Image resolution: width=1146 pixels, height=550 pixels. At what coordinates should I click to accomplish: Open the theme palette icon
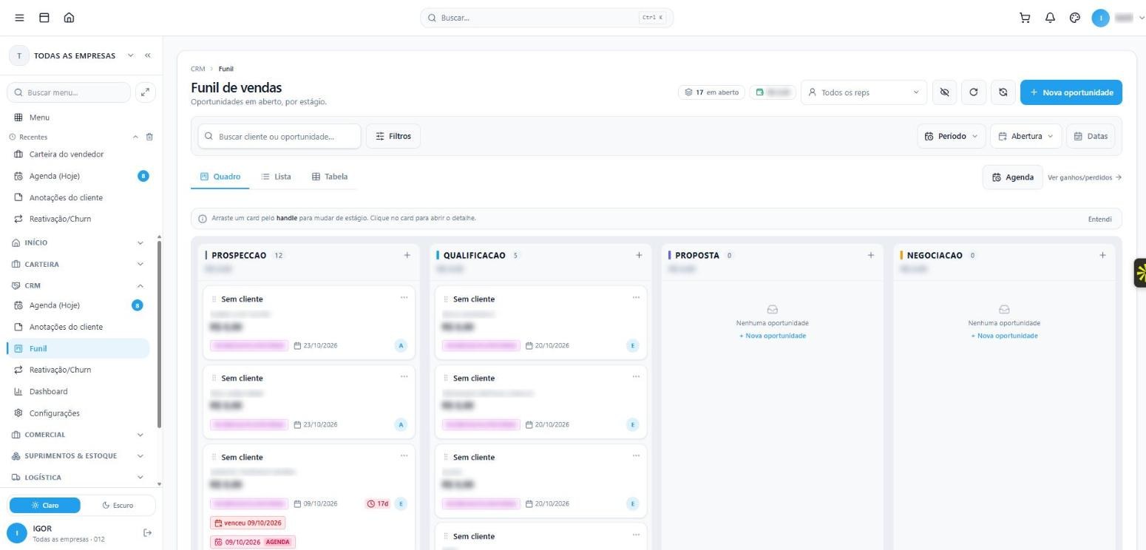point(1075,18)
